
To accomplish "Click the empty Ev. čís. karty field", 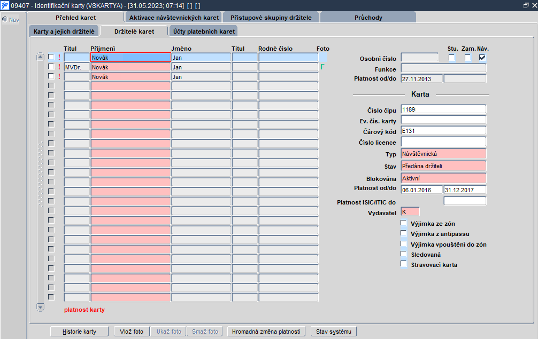I will click(443, 120).
